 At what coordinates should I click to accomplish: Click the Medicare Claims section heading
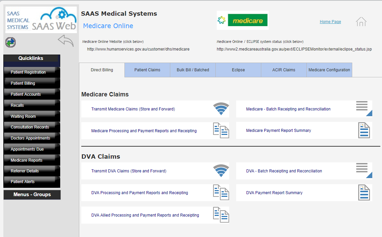pos(105,94)
